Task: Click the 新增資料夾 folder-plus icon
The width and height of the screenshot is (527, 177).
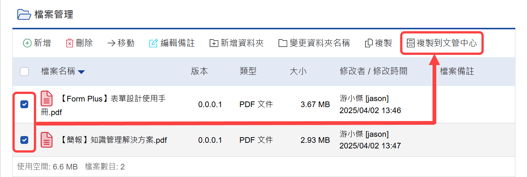Action: [214, 43]
